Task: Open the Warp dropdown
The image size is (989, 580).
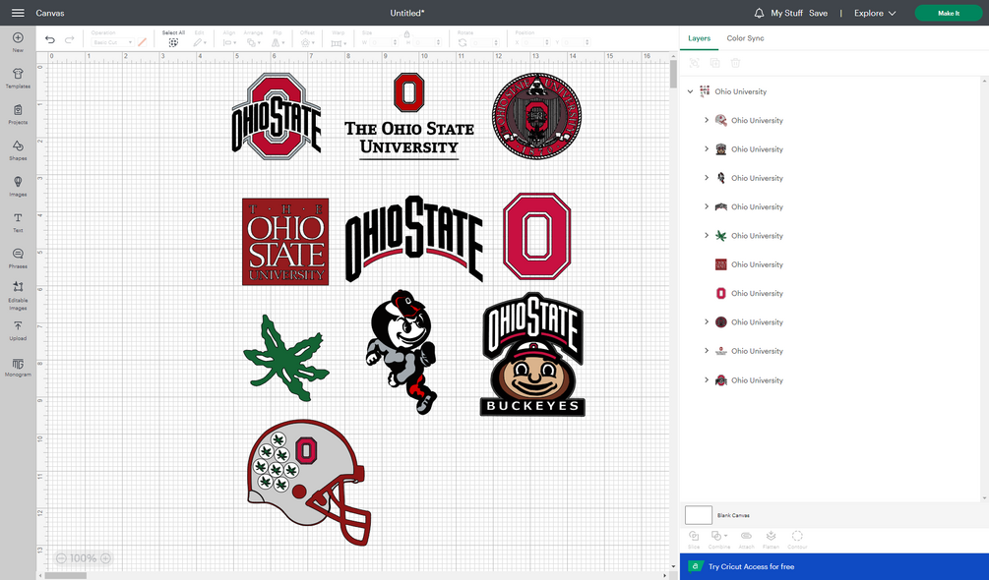Action: [339, 42]
